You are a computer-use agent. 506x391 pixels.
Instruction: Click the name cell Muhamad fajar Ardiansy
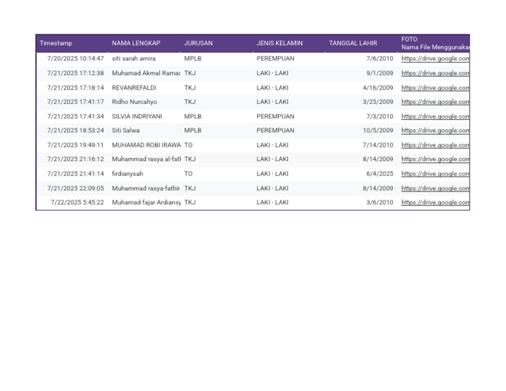pyautogui.click(x=146, y=203)
